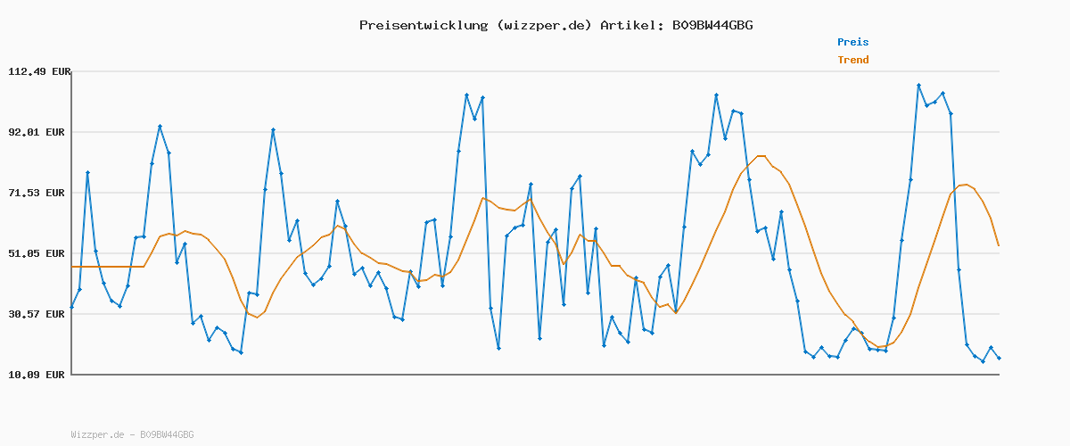Click '(wizzper.de)' in the chart title
The width and height of the screenshot is (1070, 446).
tap(544, 25)
